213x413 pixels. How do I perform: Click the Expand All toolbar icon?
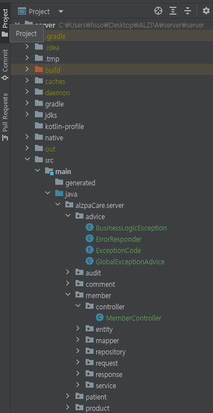tap(173, 11)
